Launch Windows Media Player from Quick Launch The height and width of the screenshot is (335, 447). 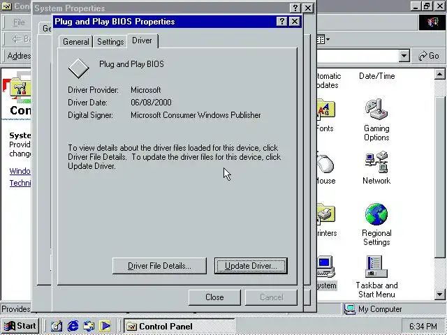click(105, 326)
